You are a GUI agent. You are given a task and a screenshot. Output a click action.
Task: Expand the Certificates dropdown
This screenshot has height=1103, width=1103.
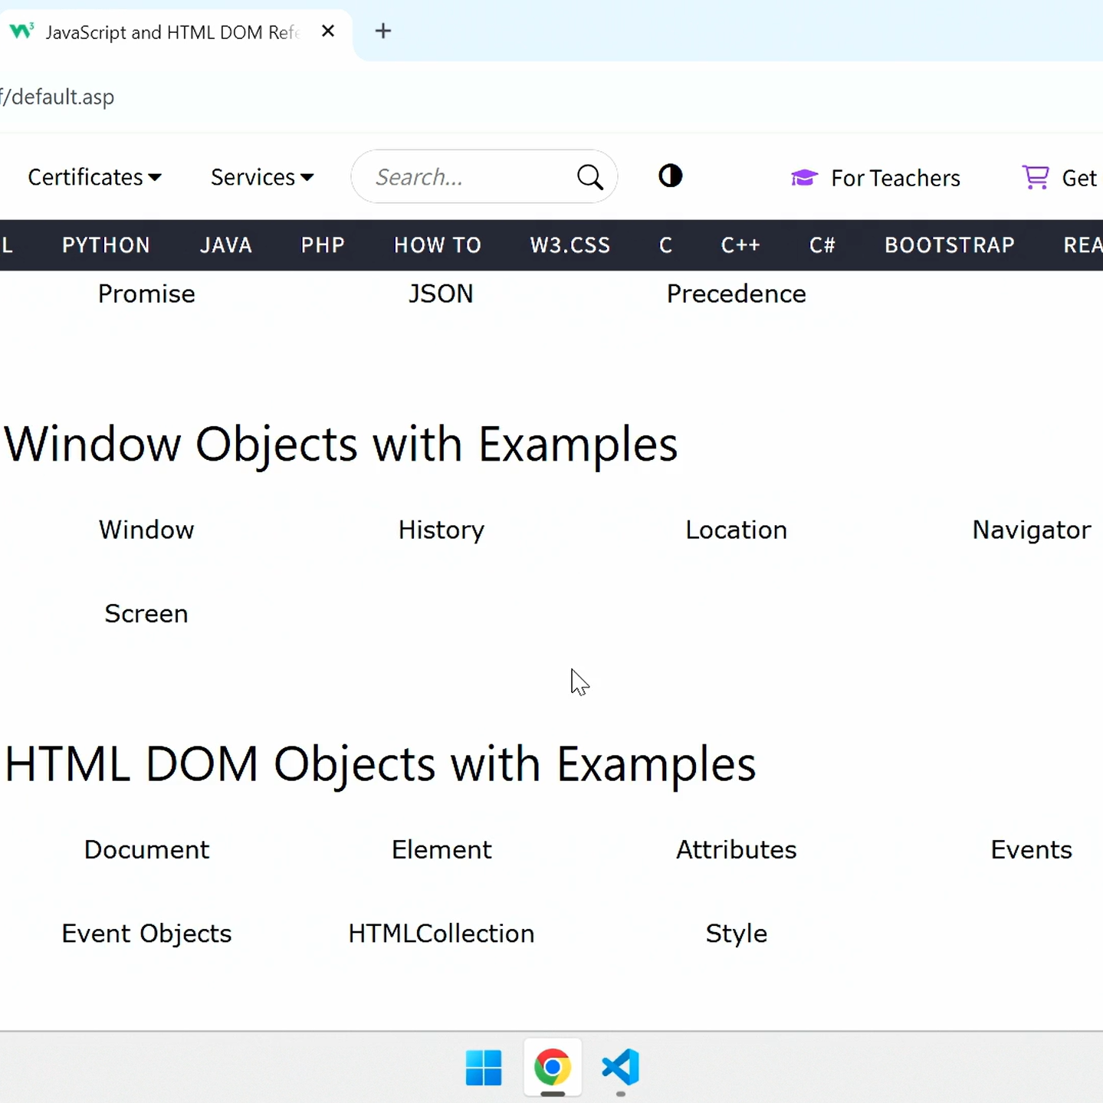tap(94, 177)
